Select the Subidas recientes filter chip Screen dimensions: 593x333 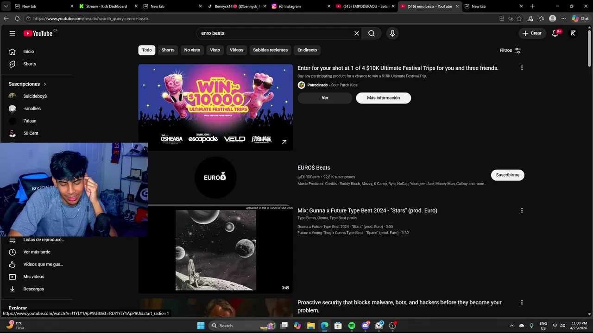pyautogui.click(x=271, y=50)
